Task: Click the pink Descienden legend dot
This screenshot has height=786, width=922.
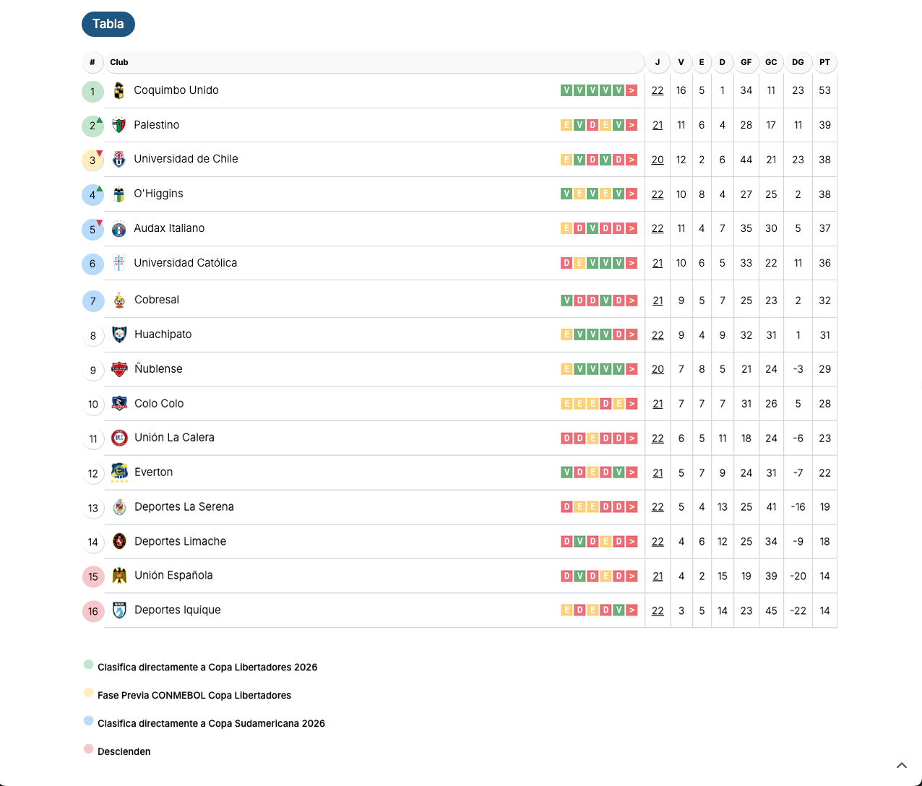Action: click(89, 749)
